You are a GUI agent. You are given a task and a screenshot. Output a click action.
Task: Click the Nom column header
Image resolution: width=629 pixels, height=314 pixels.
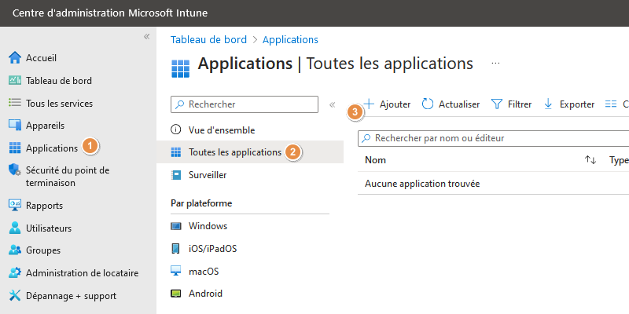tap(376, 160)
